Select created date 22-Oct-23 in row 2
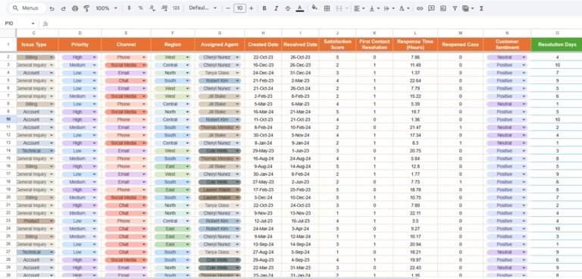Viewport: 582px width, 279px height. tap(263, 58)
